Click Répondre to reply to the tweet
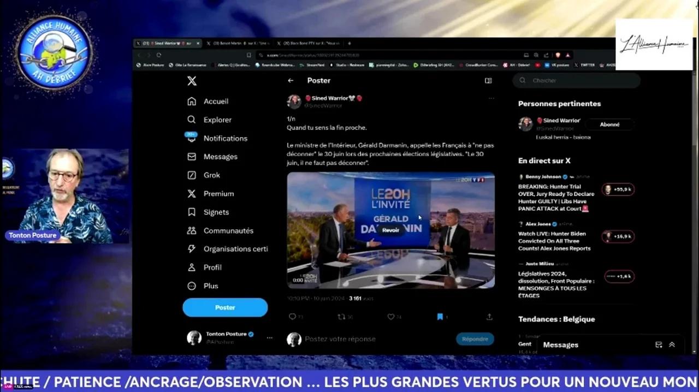Screen dimensions: 699x392 (x=475, y=338)
